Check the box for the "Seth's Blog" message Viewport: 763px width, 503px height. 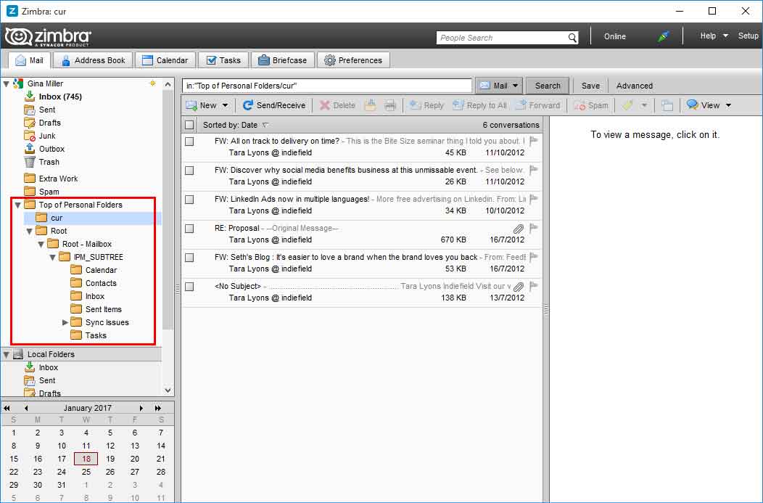click(189, 258)
